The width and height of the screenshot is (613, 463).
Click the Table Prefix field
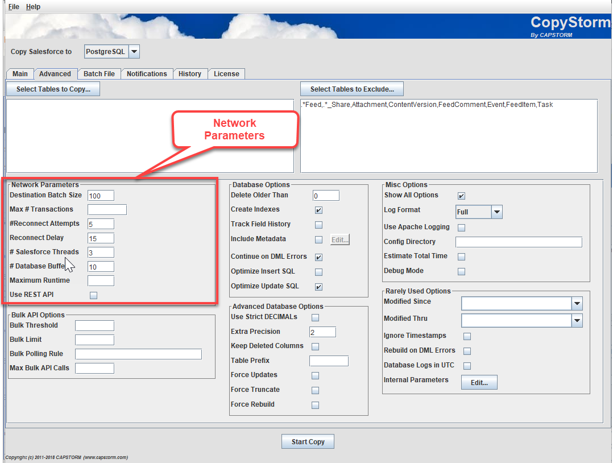tap(329, 361)
